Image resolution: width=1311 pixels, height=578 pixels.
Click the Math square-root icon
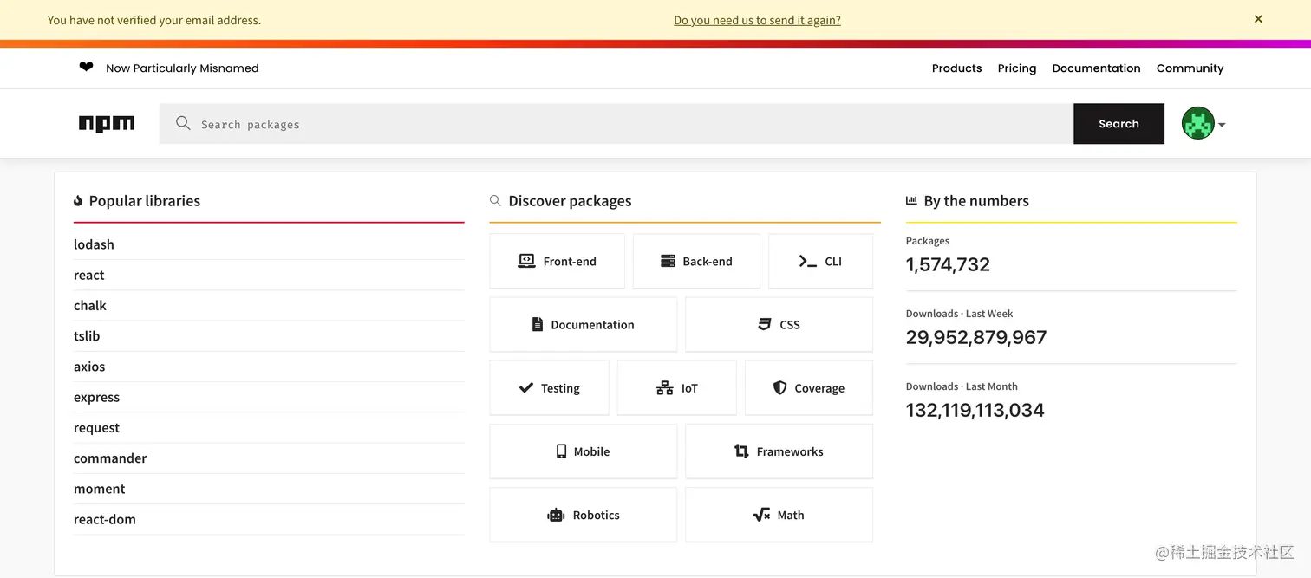761,515
